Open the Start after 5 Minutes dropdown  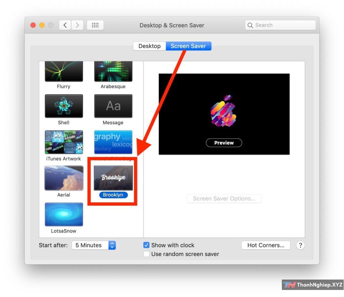94,245
